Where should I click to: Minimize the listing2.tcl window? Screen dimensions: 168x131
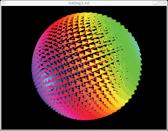point(155,3)
